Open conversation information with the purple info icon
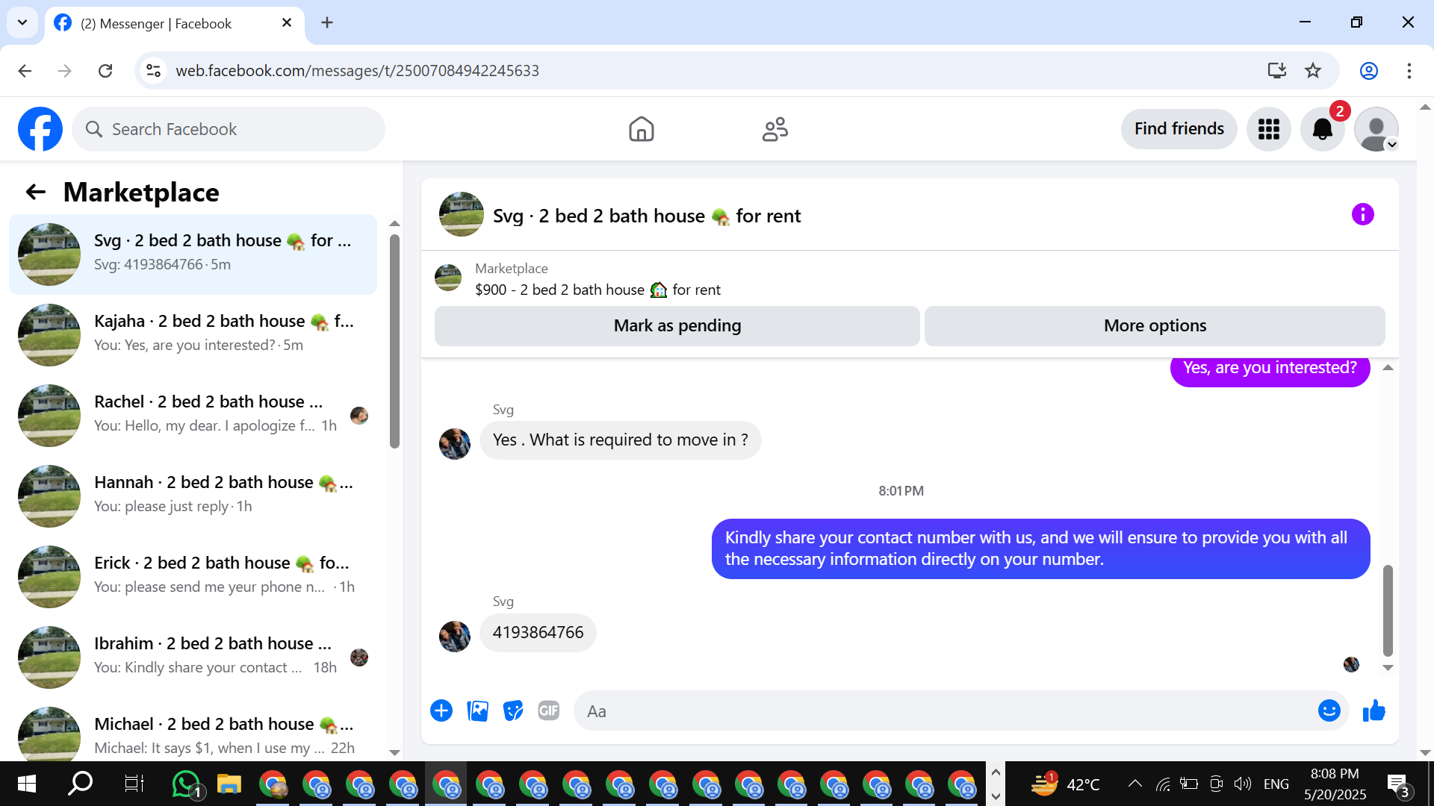Viewport: 1434px width, 806px height. click(1362, 215)
